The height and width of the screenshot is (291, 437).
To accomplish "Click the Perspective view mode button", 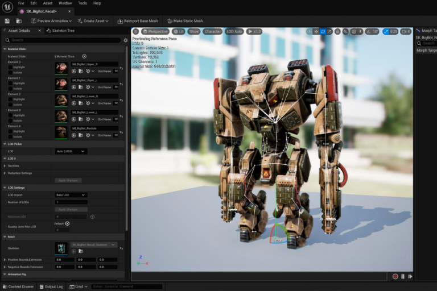I will 155,31.
